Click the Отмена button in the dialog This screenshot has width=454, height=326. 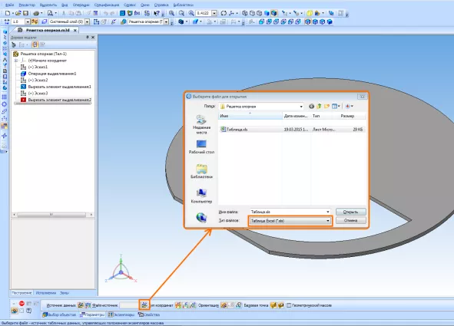[x=350, y=220]
